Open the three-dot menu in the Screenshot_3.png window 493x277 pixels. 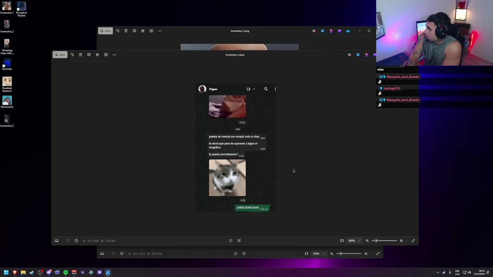coord(114,55)
